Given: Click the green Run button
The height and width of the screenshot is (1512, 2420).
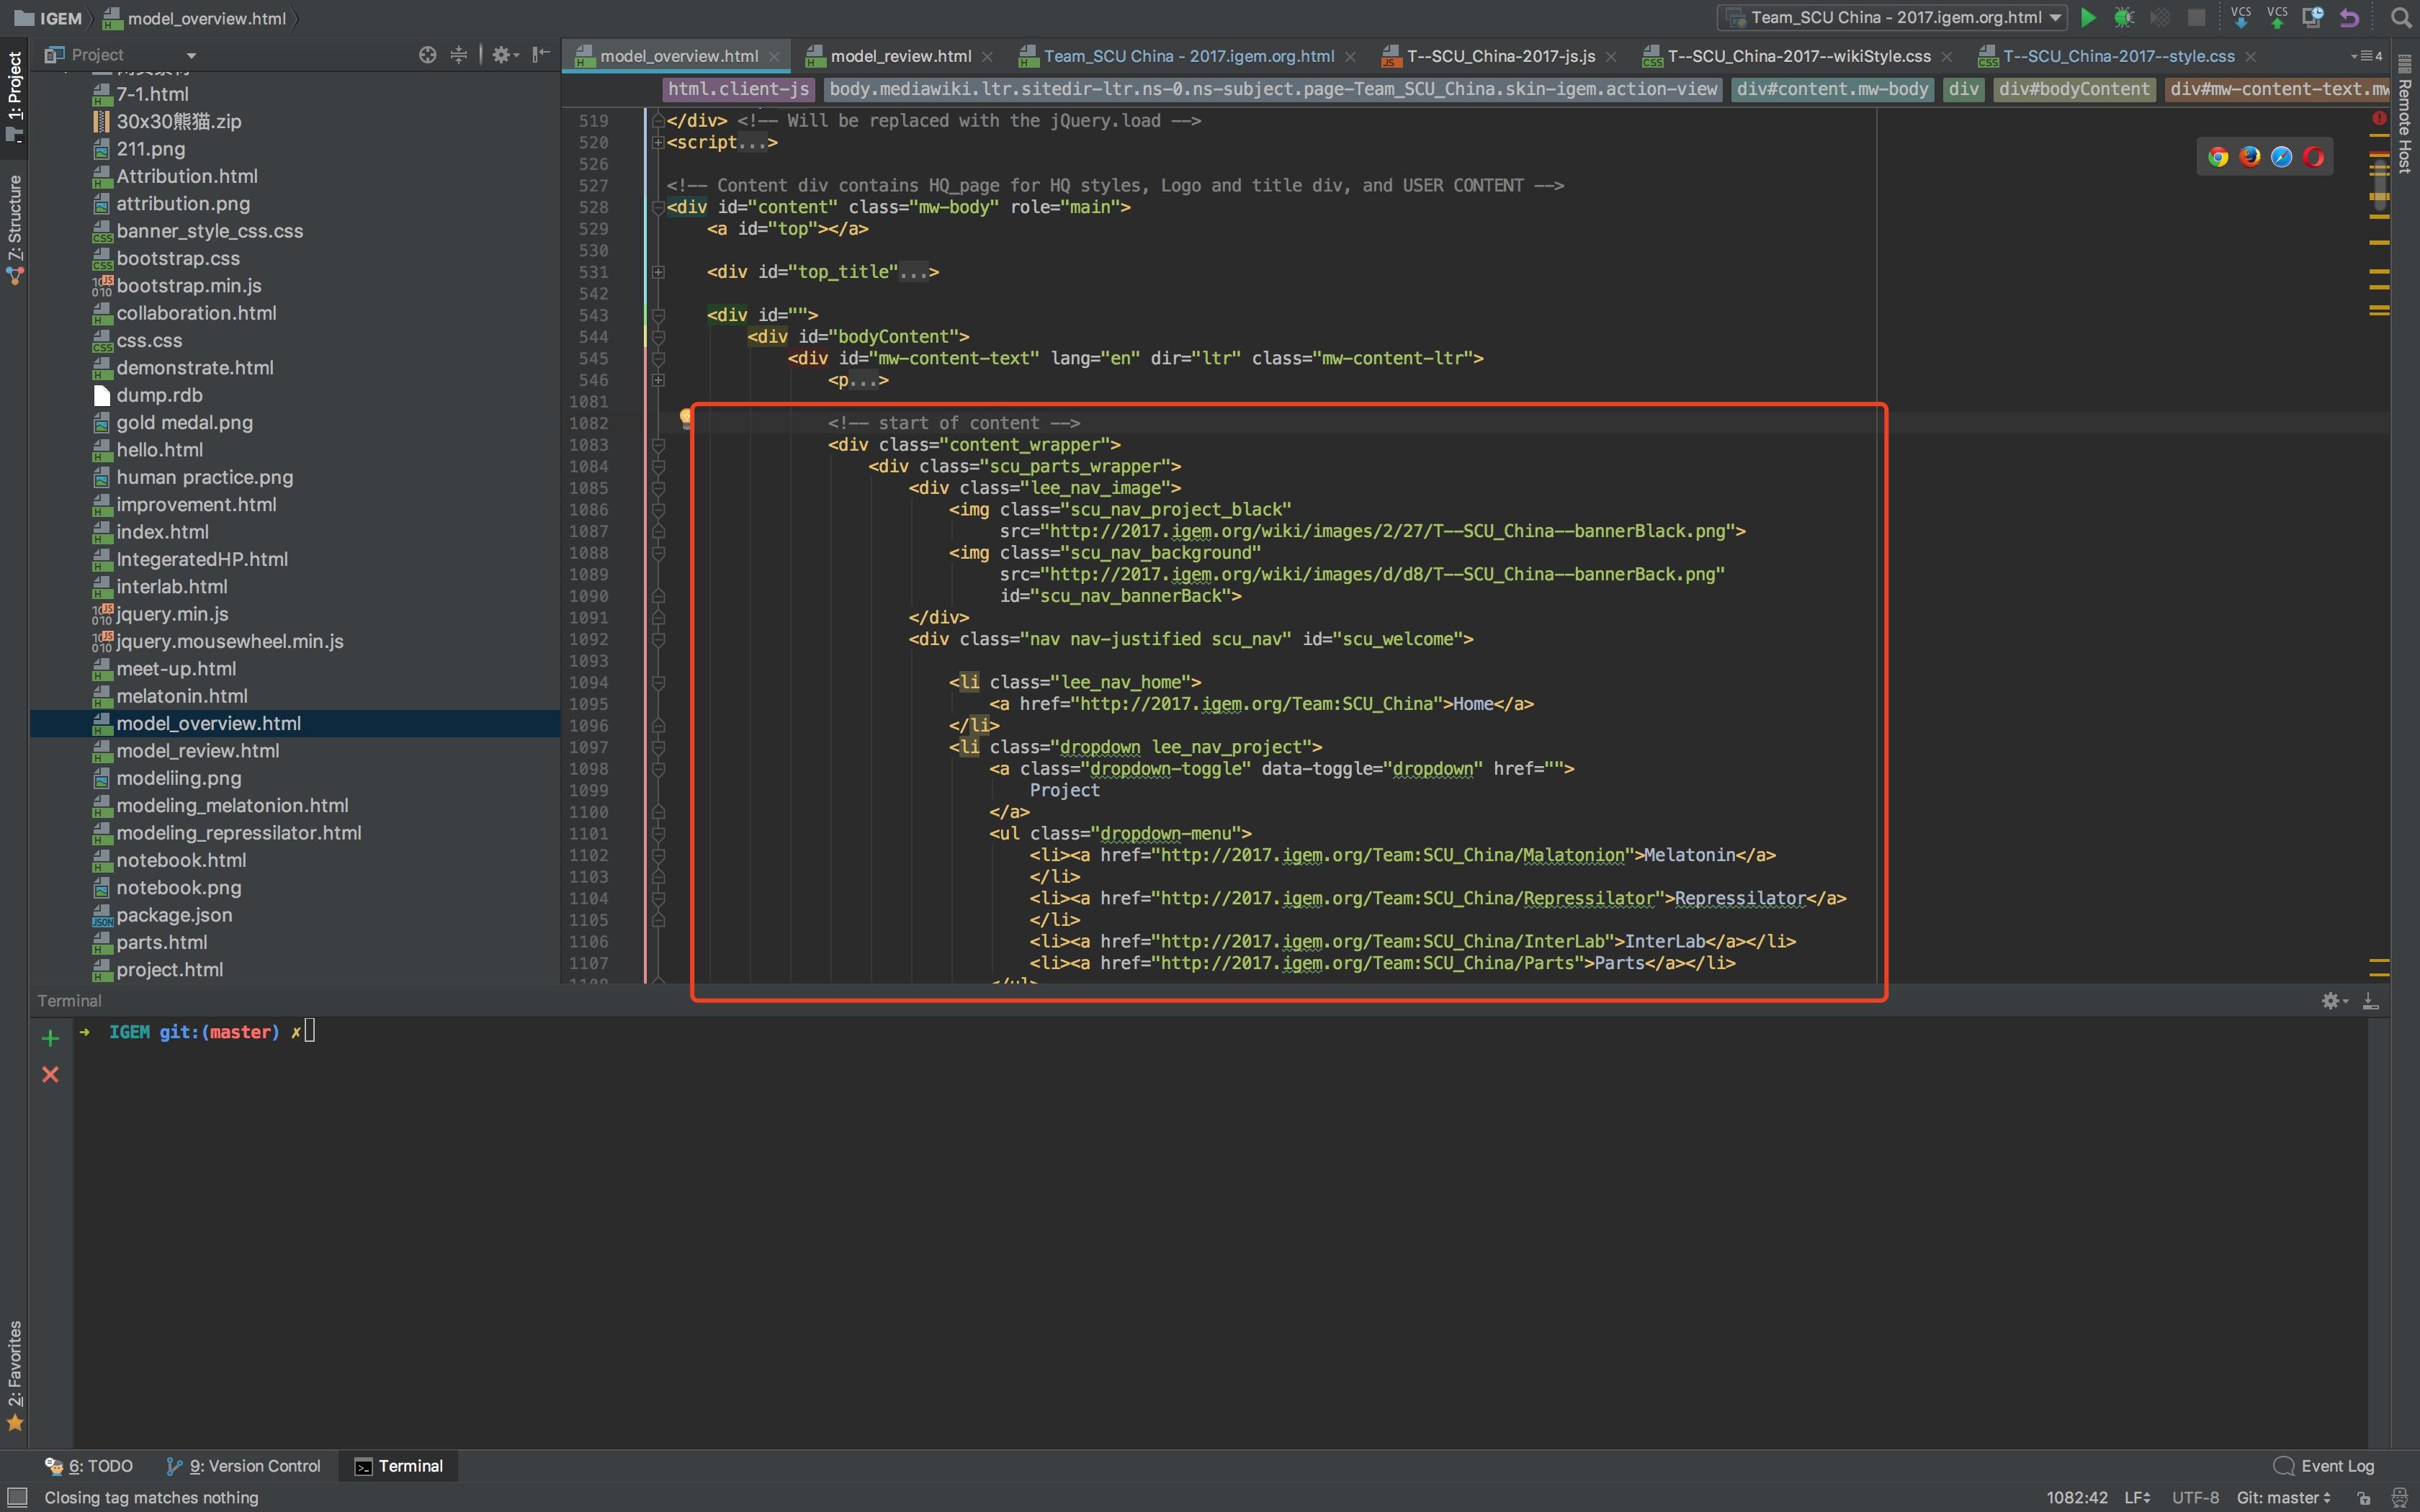Looking at the screenshot, I should [x=2088, y=18].
